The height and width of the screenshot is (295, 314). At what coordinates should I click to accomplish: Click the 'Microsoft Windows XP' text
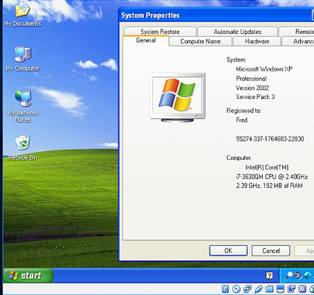click(264, 69)
